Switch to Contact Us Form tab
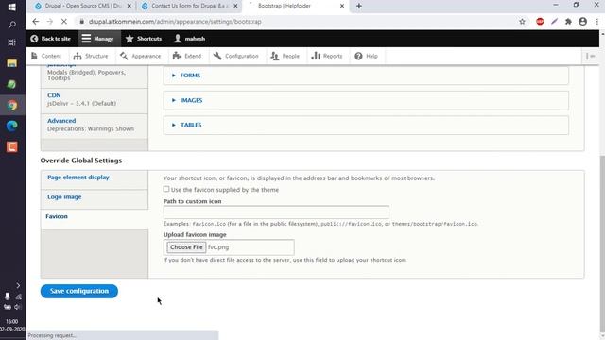 189,6
